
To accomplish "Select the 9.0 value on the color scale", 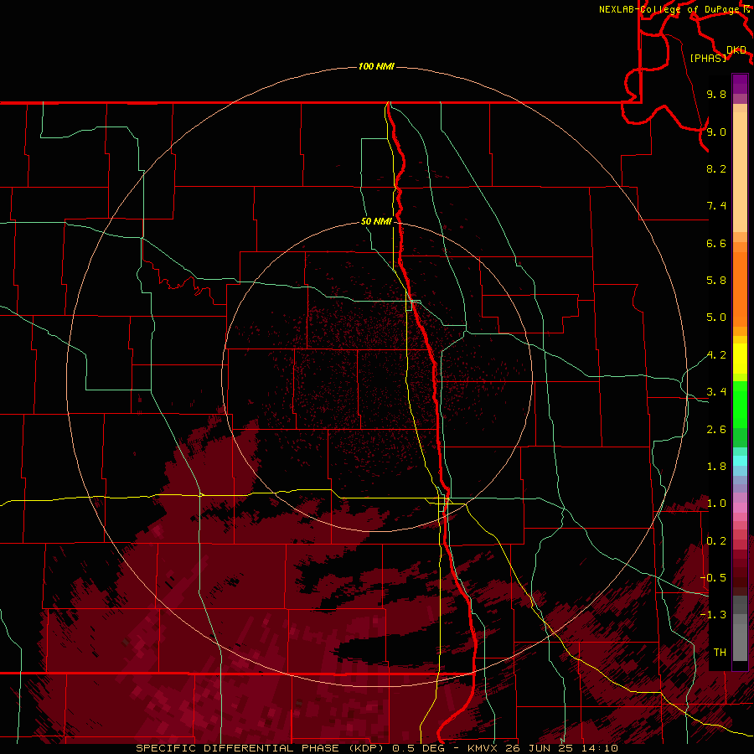I will pyautogui.click(x=716, y=132).
